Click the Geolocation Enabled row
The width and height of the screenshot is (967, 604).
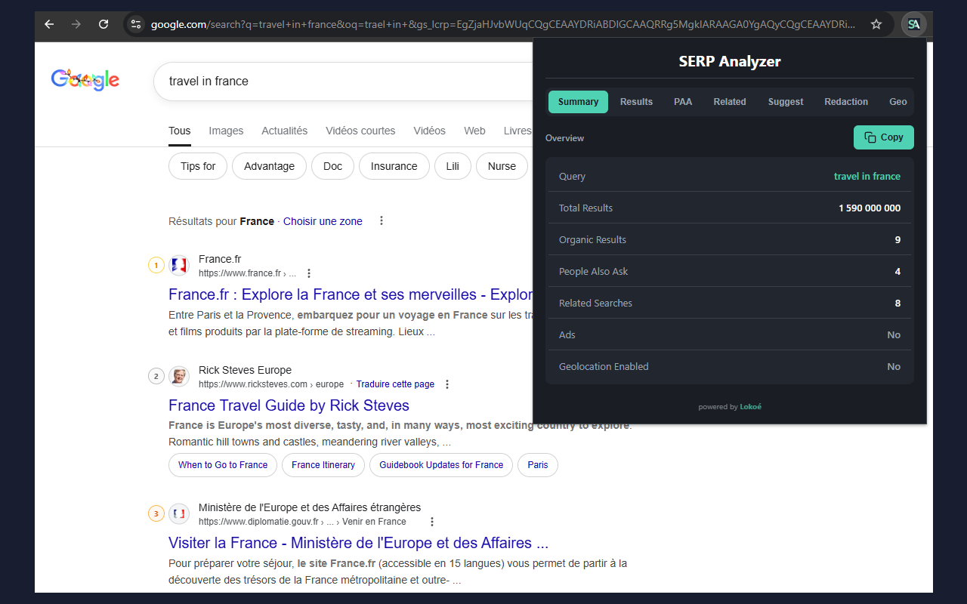coord(730,366)
